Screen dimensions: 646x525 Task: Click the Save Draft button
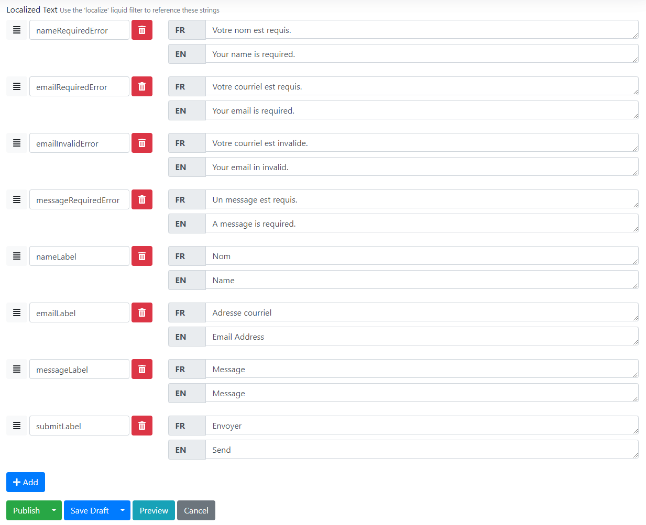(x=90, y=510)
